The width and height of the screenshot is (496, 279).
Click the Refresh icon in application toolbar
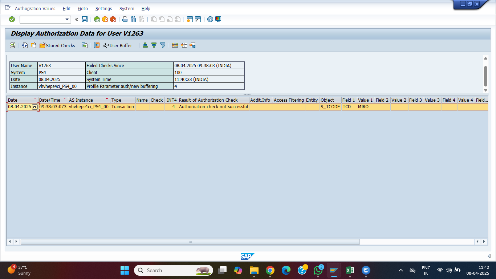(x=25, y=45)
